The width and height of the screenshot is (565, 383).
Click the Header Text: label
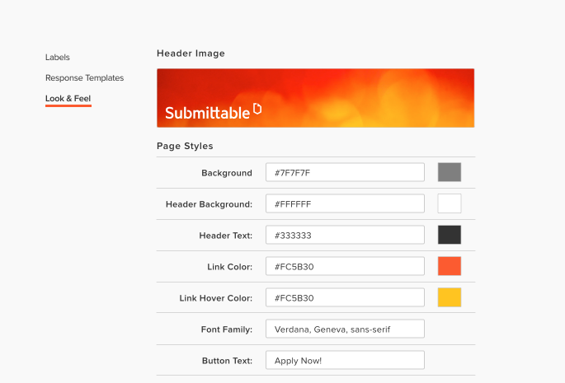pos(225,236)
